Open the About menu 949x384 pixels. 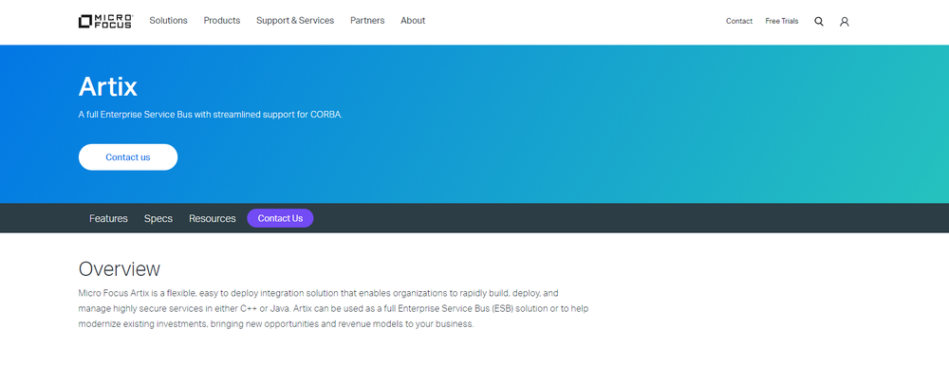click(413, 21)
